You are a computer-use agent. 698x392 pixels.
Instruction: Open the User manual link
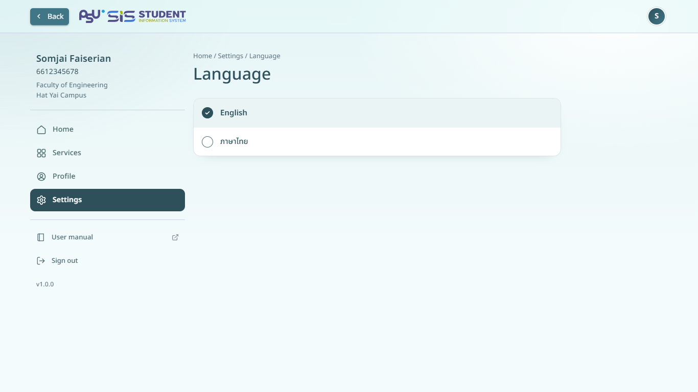(x=107, y=237)
